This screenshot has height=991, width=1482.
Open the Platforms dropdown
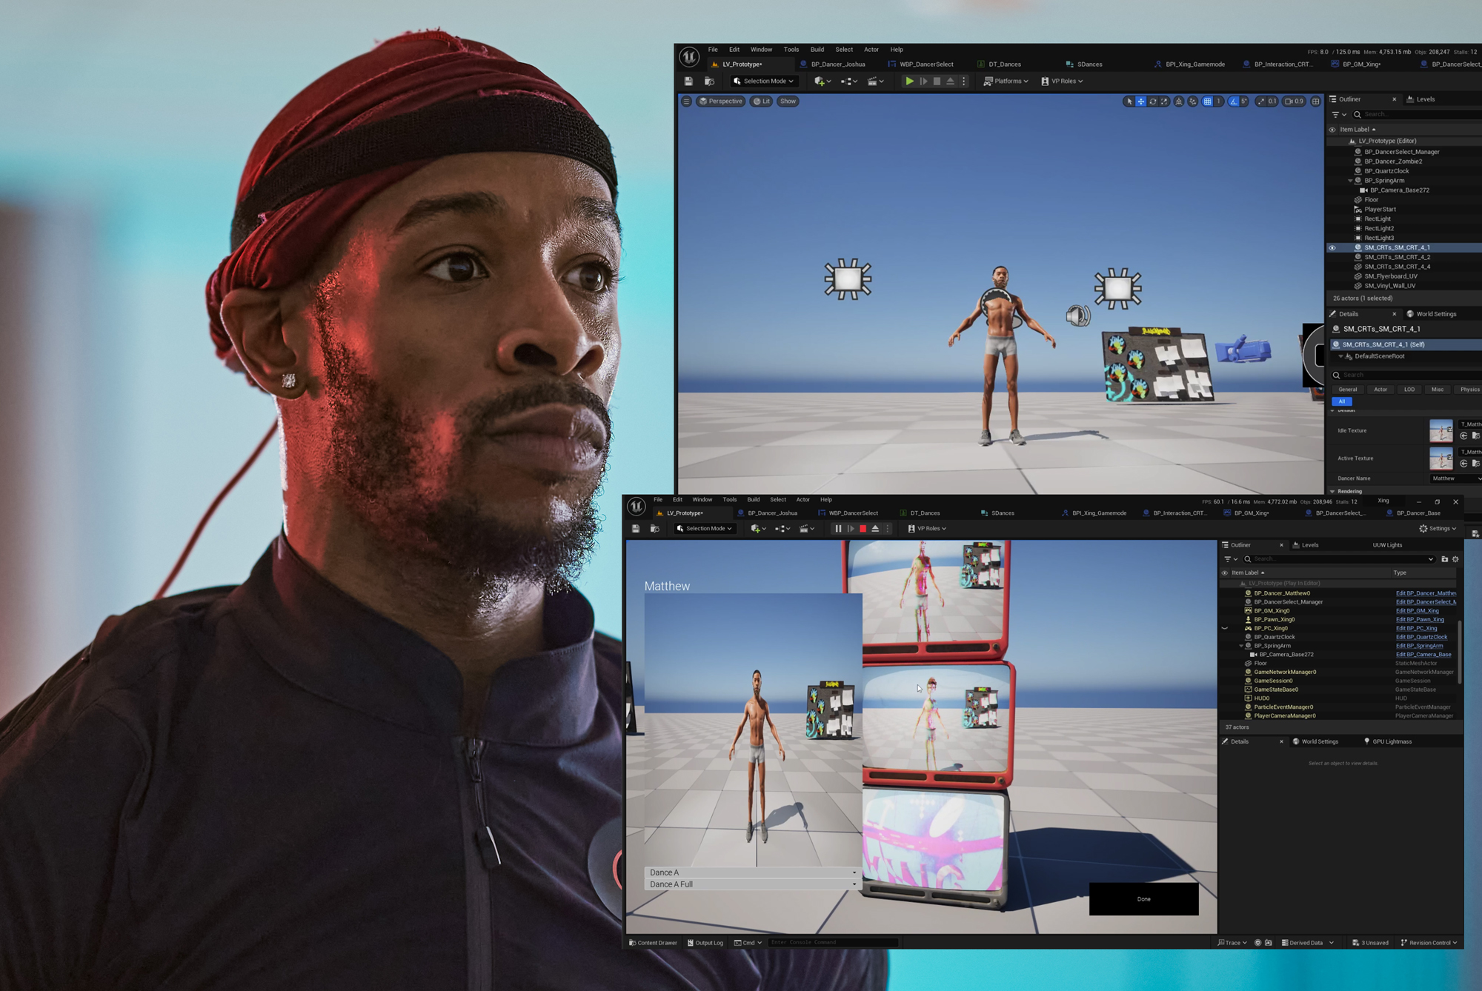click(x=1006, y=81)
